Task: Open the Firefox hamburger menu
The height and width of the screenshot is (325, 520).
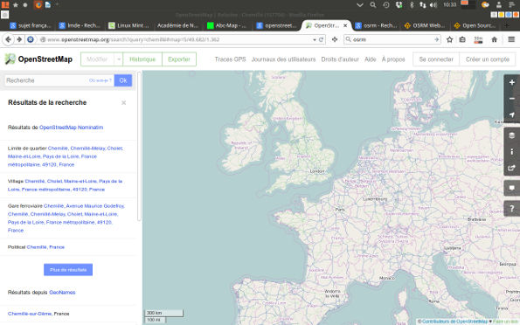Action: point(511,39)
